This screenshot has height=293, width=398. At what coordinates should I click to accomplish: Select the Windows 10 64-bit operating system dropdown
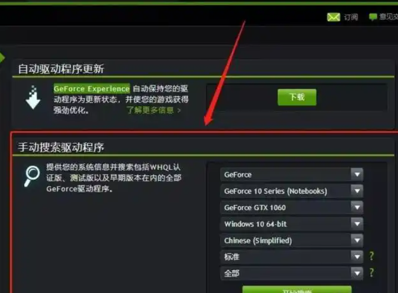tap(292, 224)
